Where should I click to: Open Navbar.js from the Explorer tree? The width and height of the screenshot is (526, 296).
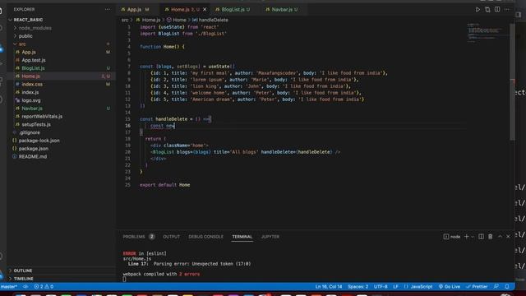tap(32, 109)
